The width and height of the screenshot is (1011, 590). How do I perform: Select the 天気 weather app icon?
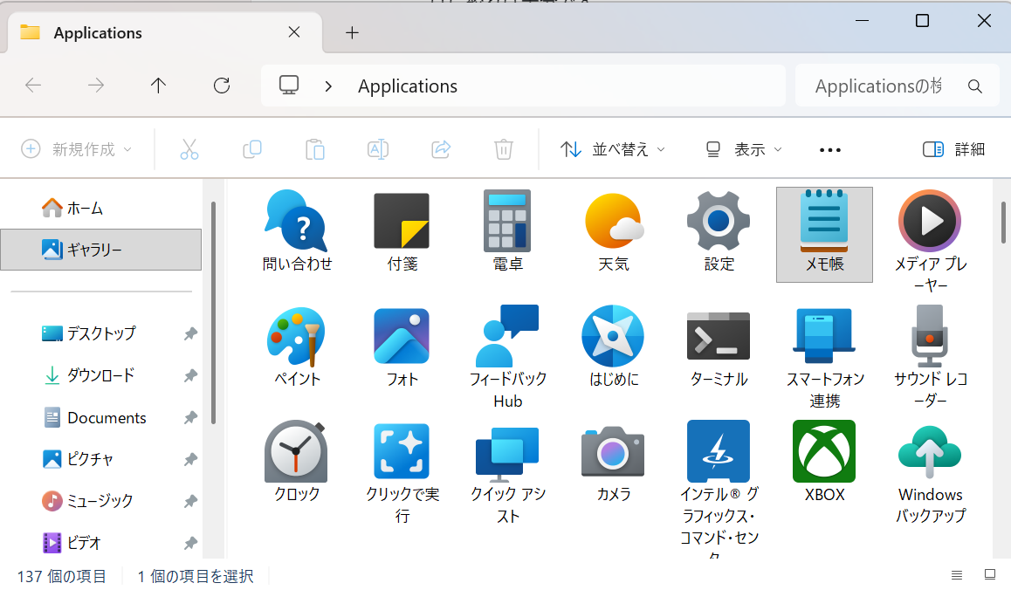tap(613, 221)
